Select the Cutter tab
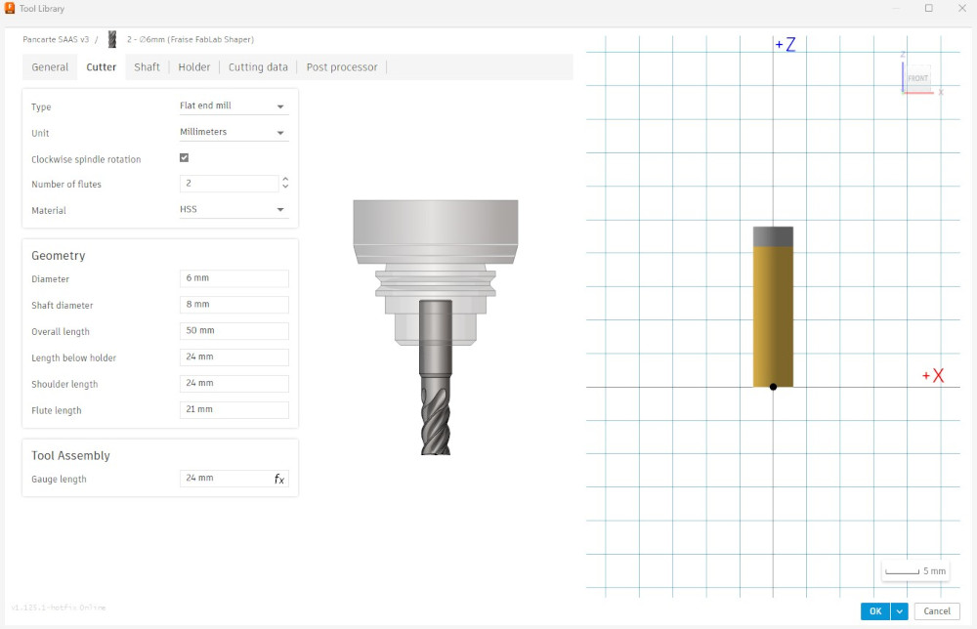The width and height of the screenshot is (977, 629). click(x=101, y=67)
